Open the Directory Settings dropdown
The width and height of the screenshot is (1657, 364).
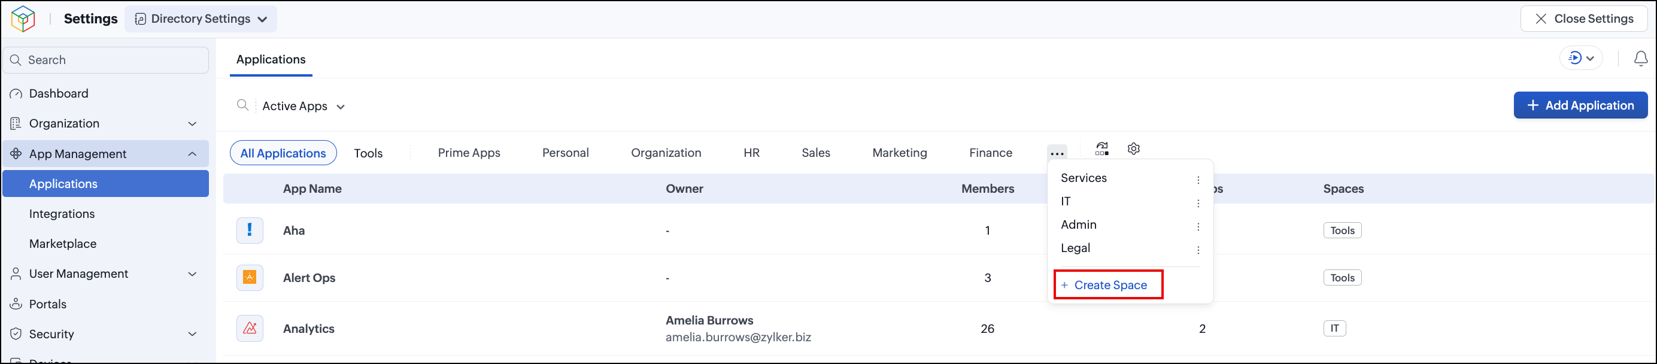[201, 19]
